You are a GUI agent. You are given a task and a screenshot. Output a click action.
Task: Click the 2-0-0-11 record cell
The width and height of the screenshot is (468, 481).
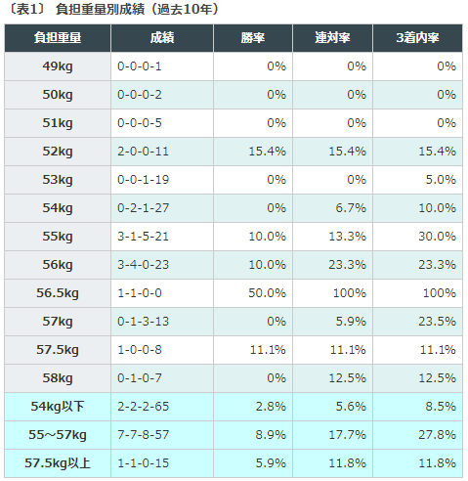coord(162,152)
